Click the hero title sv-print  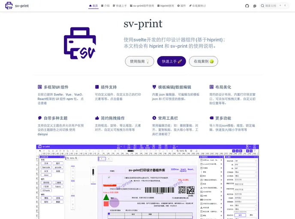[x=143, y=24]
